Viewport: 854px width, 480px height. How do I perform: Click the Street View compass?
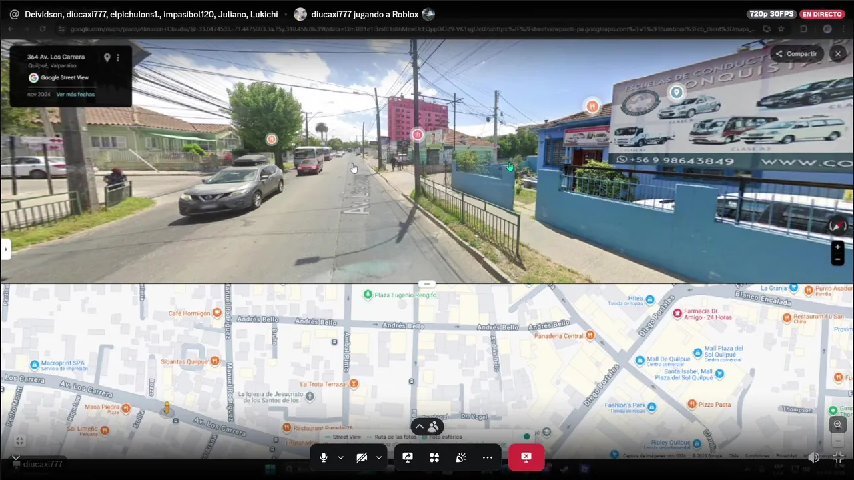tap(839, 226)
